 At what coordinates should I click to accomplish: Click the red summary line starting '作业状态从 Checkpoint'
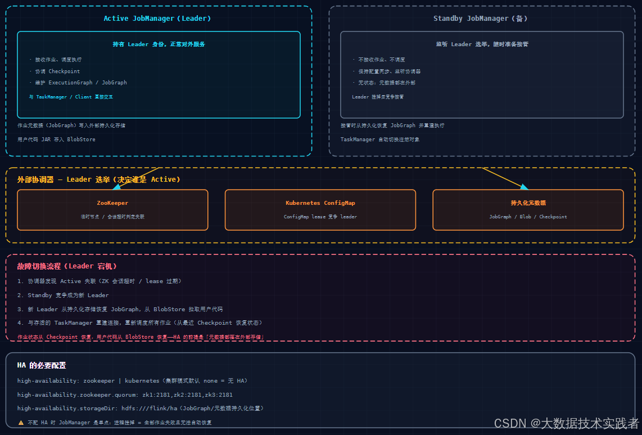pos(141,337)
